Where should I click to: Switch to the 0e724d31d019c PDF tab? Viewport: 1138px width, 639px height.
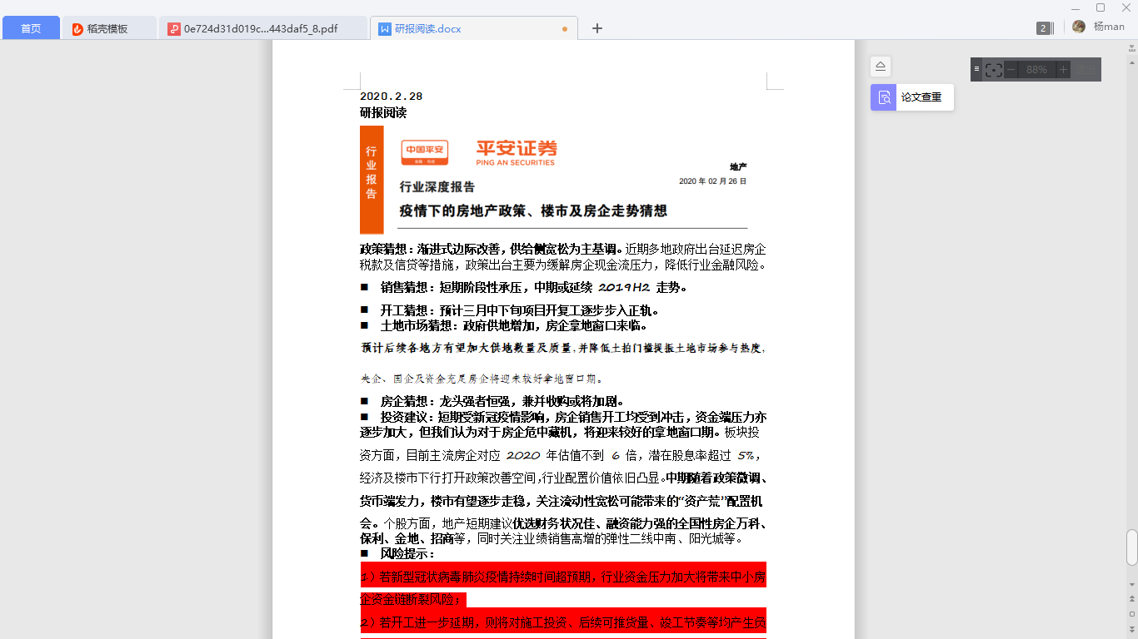[262, 28]
